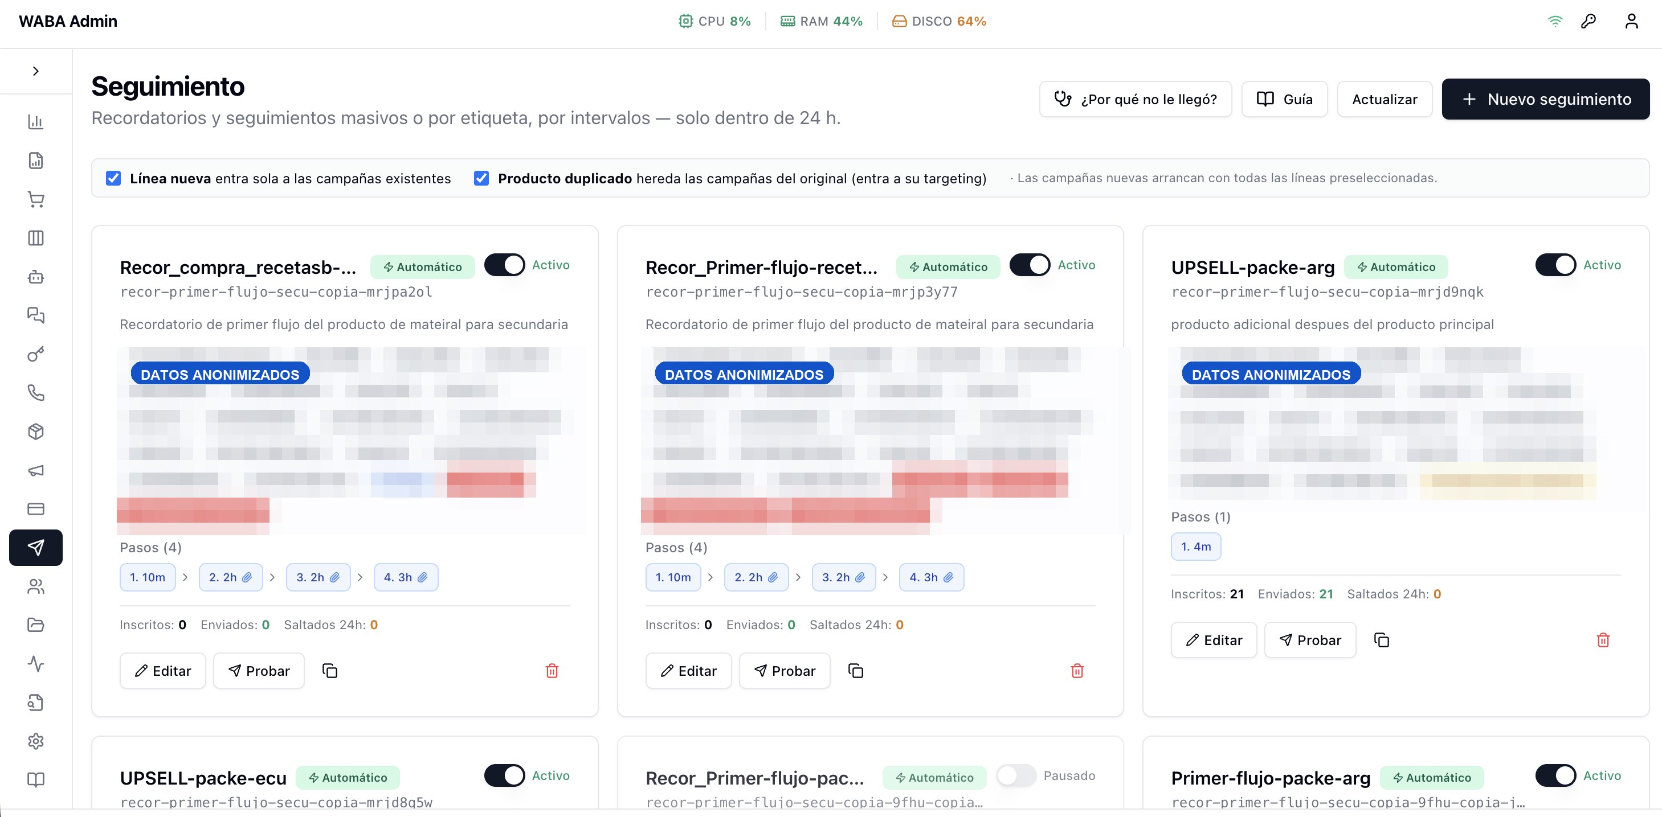Open the file search sidebar icon
The image size is (1662, 817).
click(x=35, y=702)
